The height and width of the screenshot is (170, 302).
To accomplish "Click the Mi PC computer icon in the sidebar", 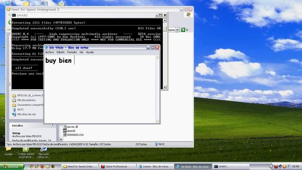I will click(x=14, y=110).
